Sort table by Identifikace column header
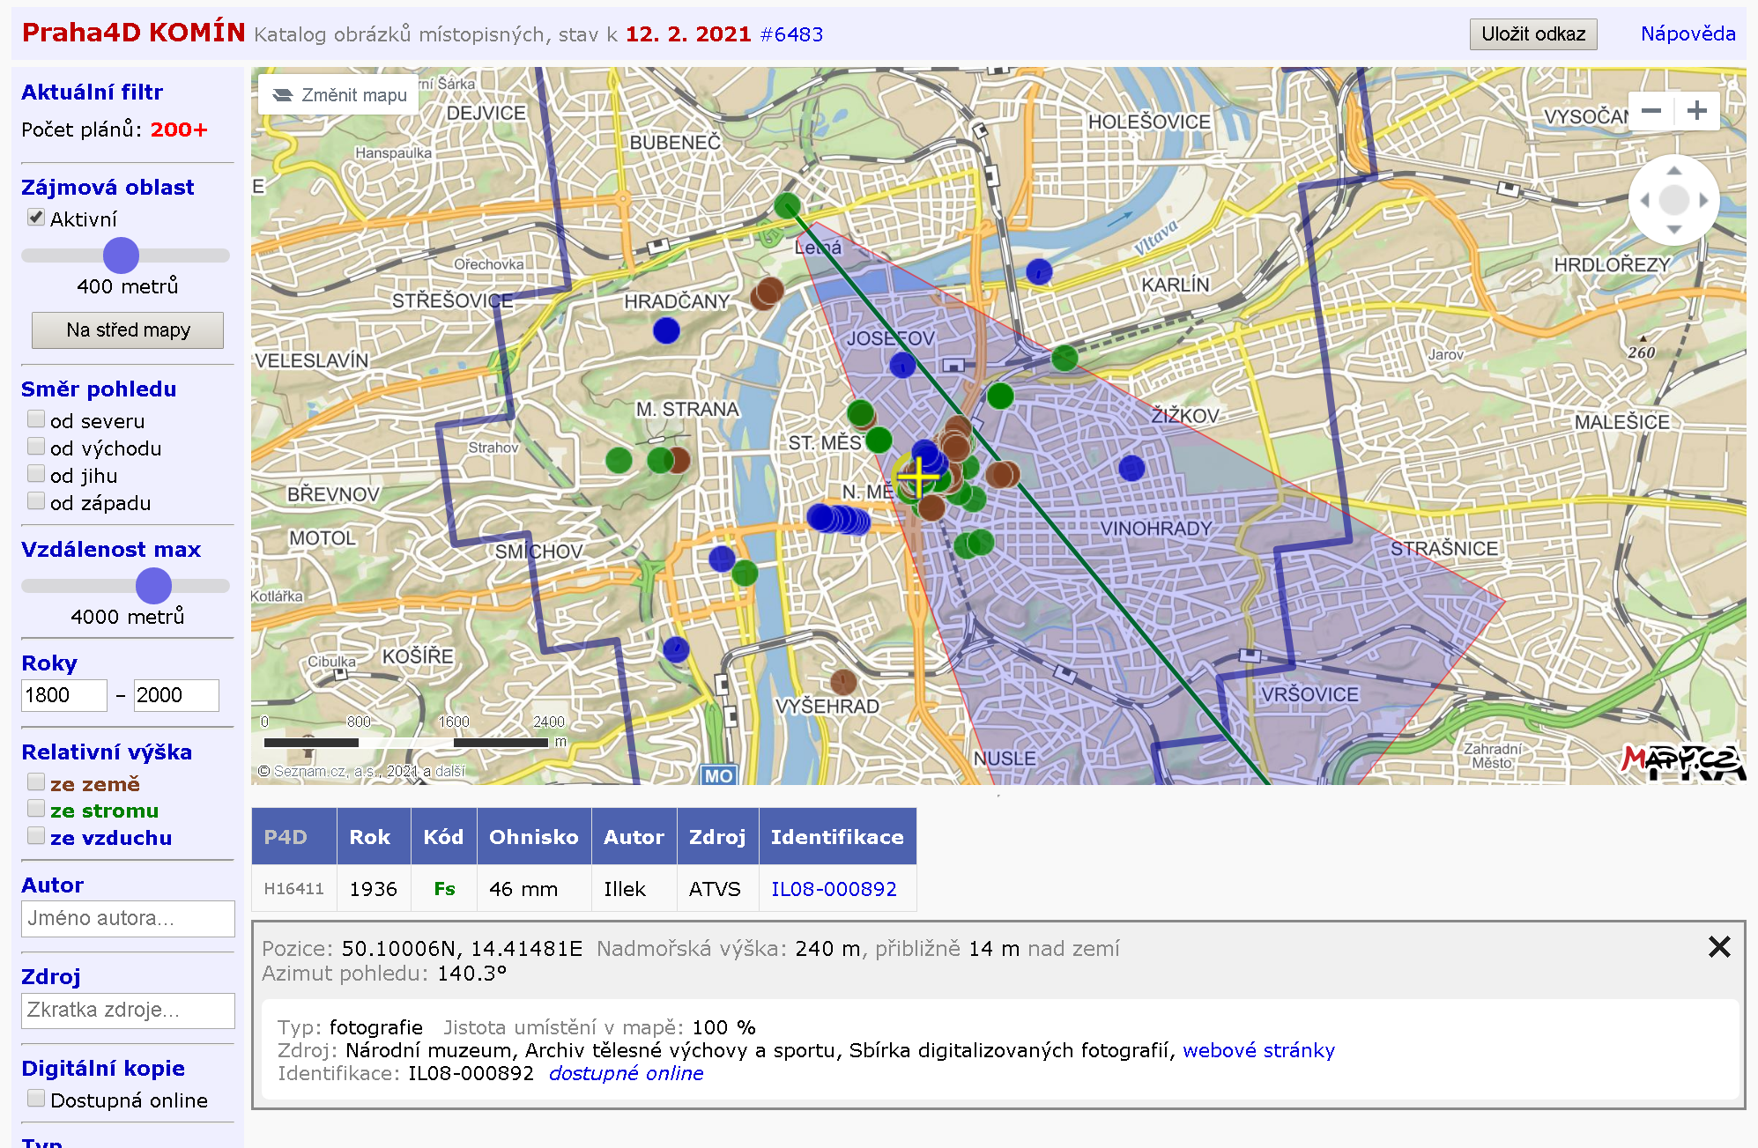 [x=837, y=837]
